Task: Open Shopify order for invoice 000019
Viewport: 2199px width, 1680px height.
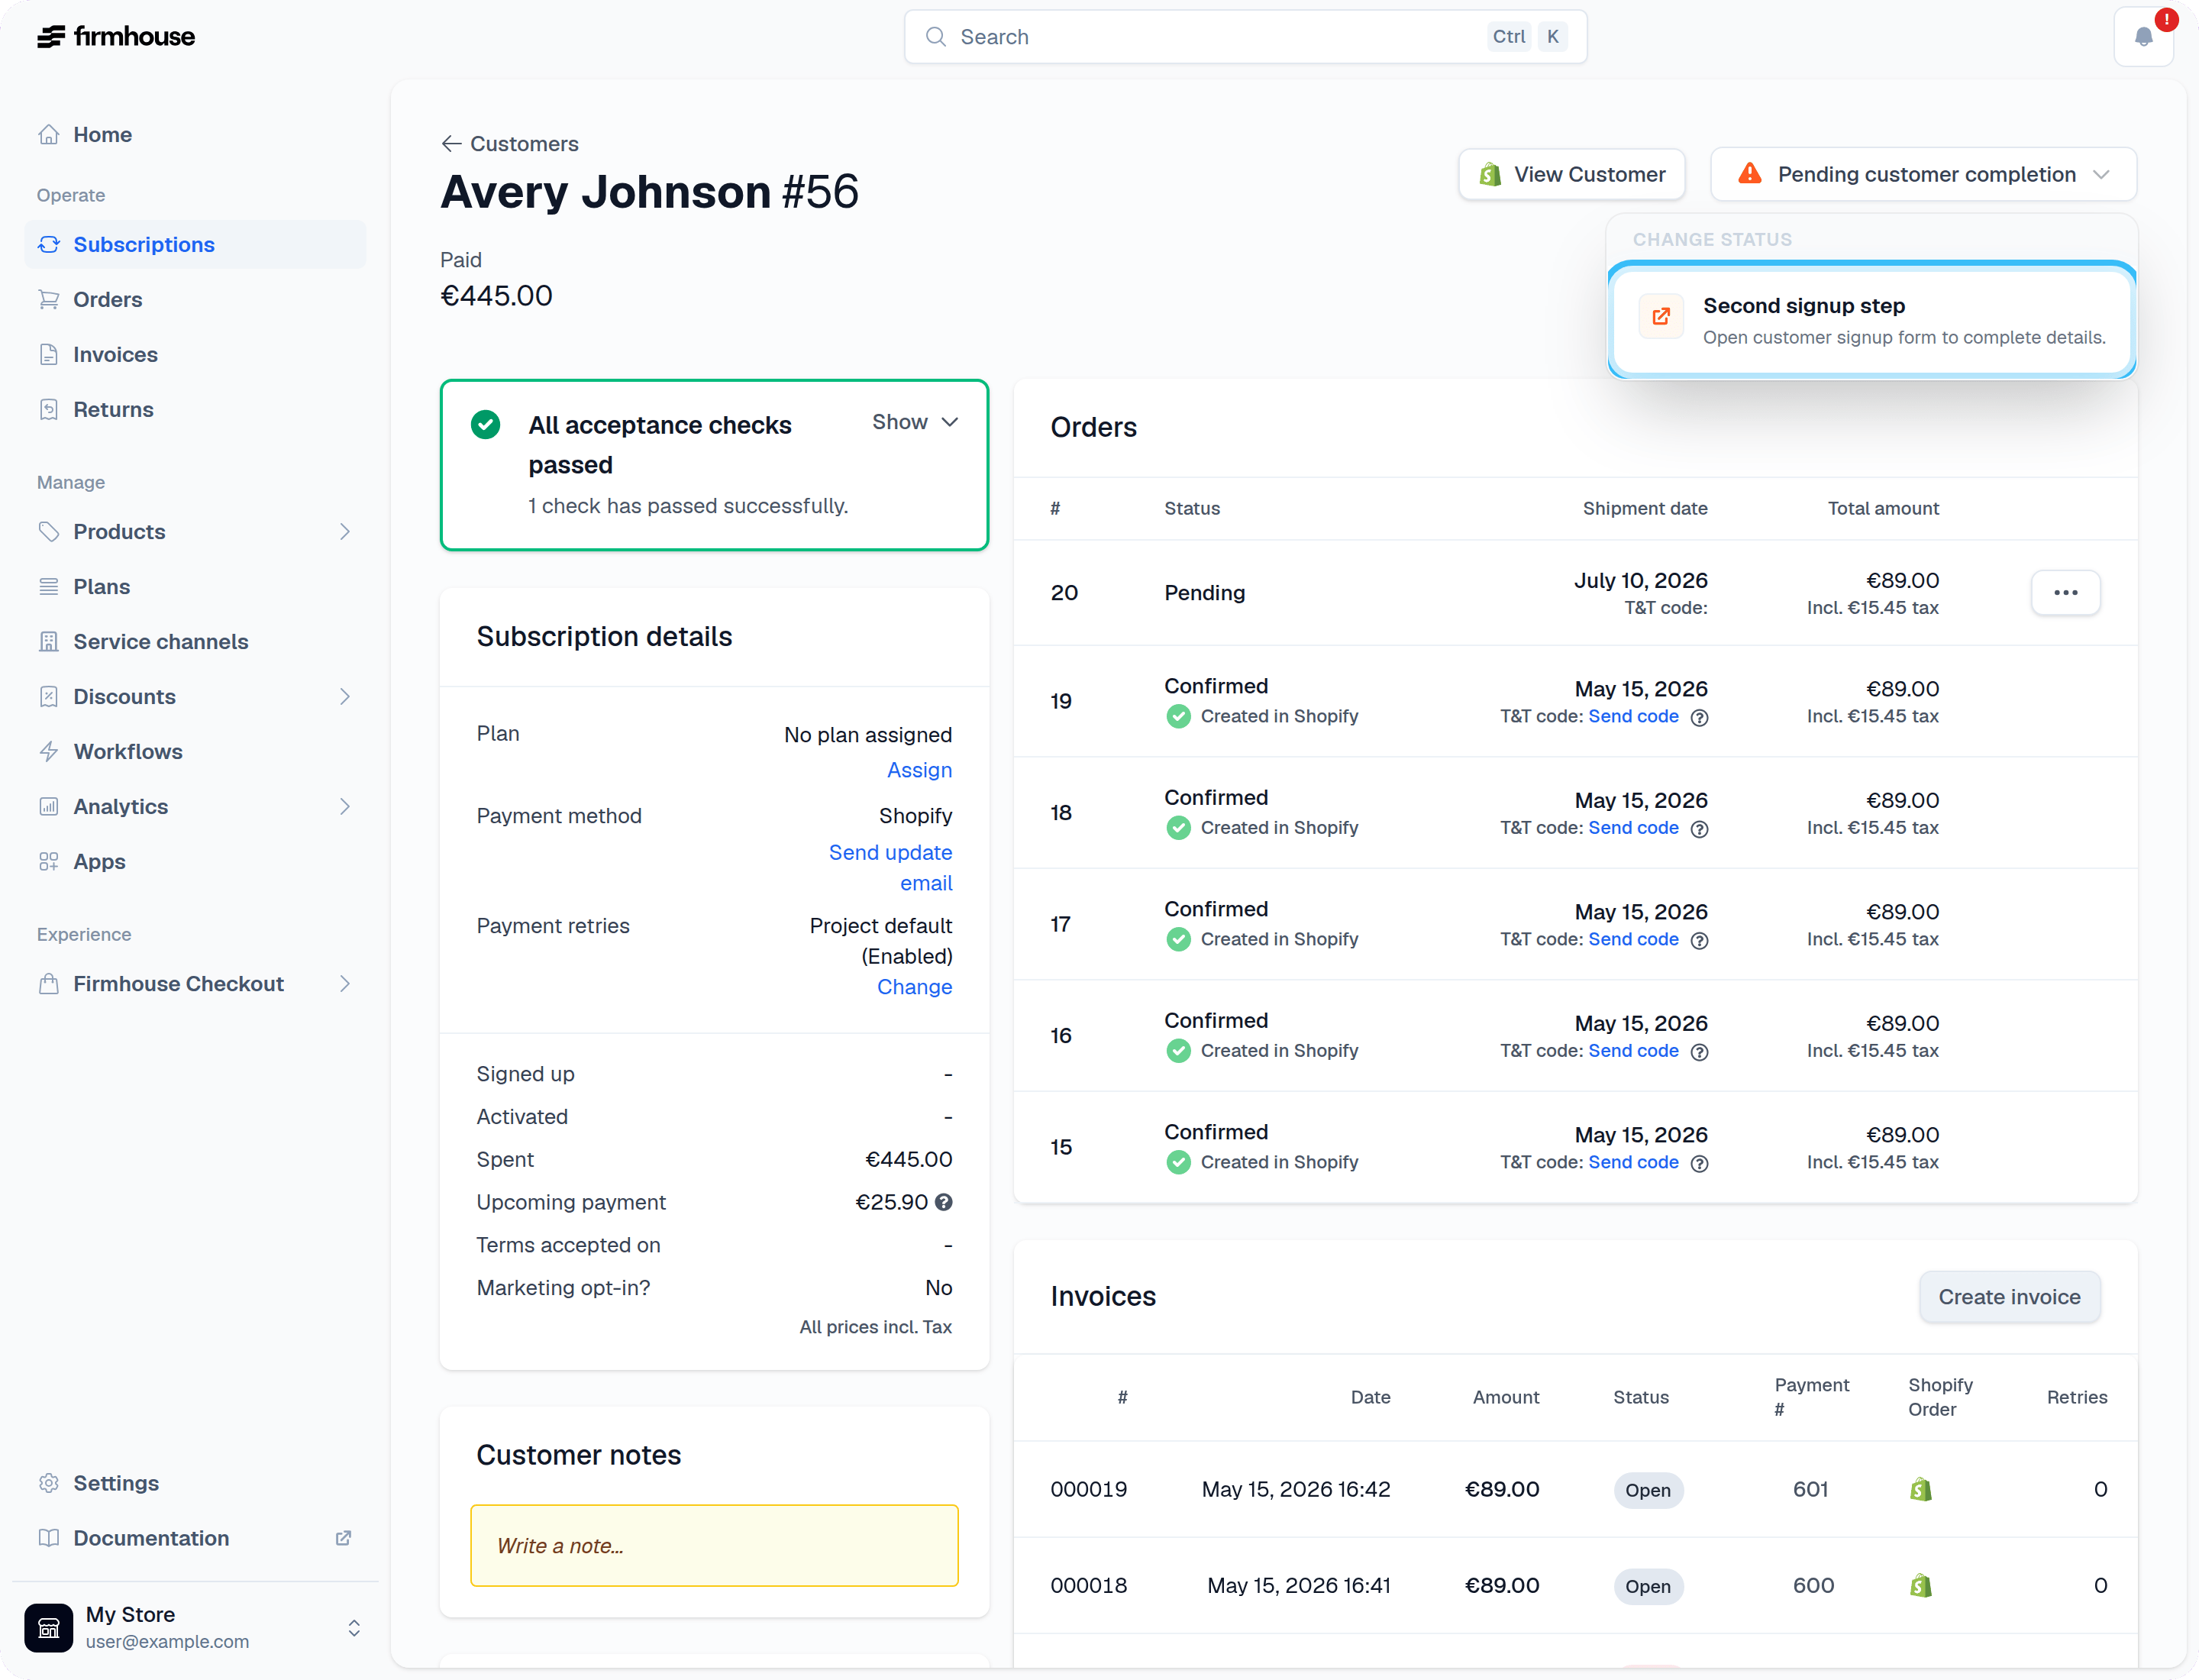Action: 1920,1490
